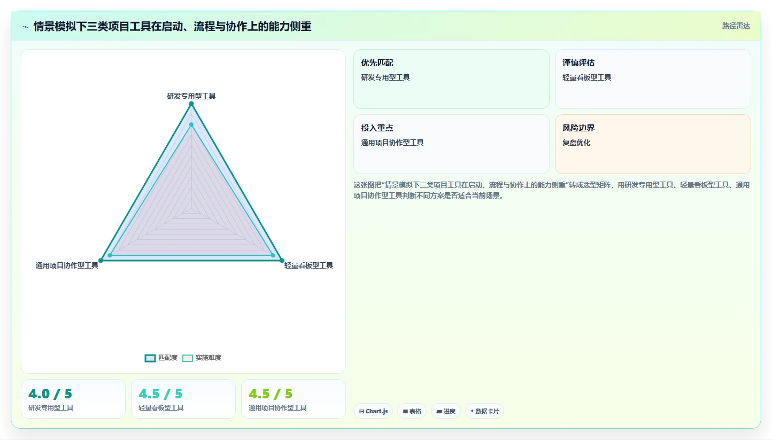Click the description paragraph starting 这张图把
The height and width of the screenshot is (440, 772).
coord(552,190)
